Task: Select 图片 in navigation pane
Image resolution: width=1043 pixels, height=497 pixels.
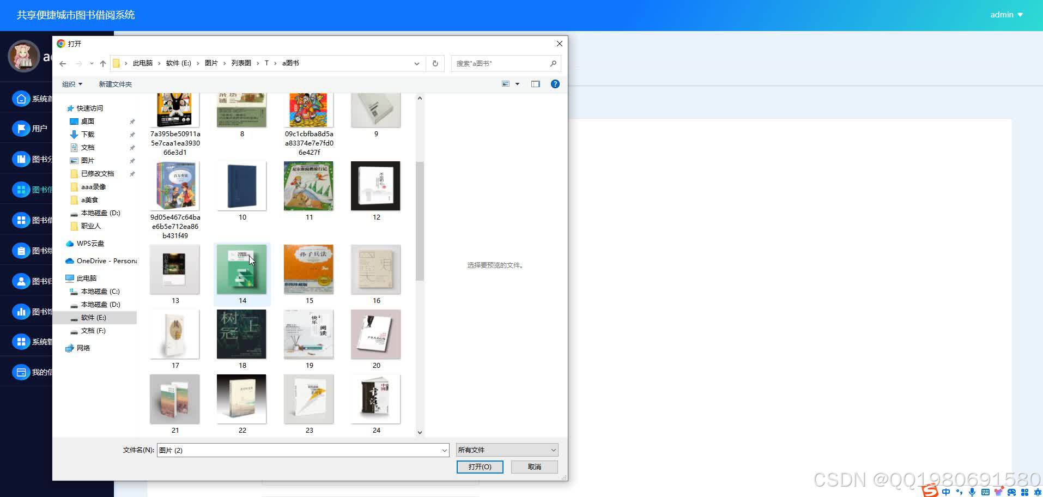Action: coord(87,161)
